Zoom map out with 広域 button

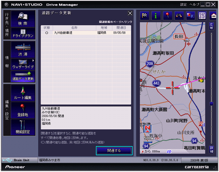click(211, 26)
